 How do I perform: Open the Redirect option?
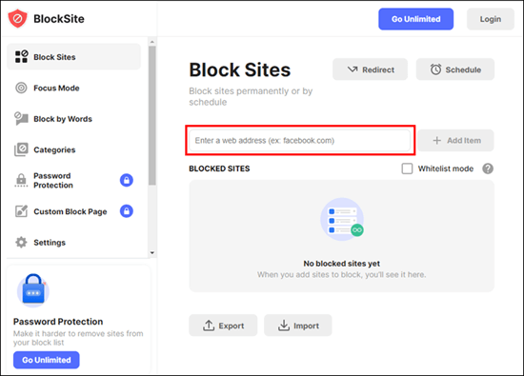point(370,69)
